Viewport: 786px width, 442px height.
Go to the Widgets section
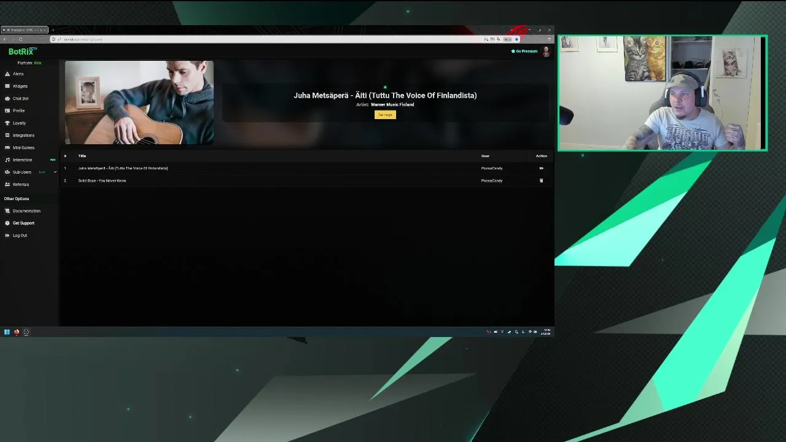point(20,86)
